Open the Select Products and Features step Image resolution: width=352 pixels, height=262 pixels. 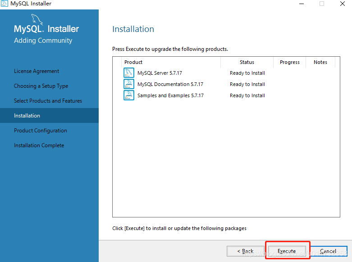pyautogui.click(x=48, y=101)
